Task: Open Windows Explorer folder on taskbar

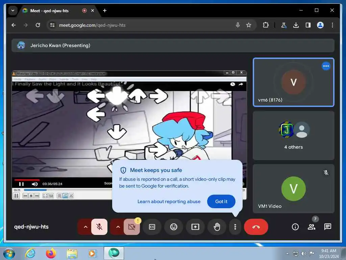Action: click(72, 253)
